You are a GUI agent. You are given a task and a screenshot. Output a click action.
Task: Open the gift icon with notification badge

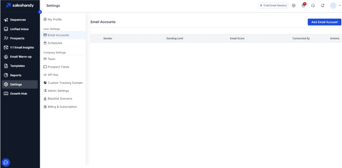tap(303, 5)
